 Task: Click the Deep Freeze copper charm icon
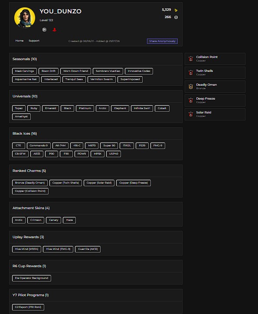click(x=191, y=100)
